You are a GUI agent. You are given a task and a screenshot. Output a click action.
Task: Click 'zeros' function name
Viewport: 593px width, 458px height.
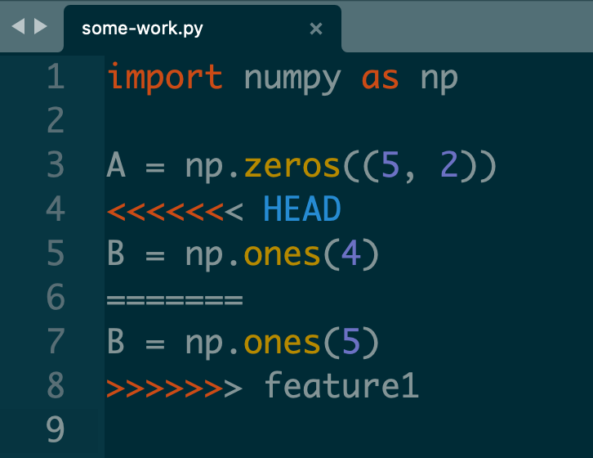(292, 166)
